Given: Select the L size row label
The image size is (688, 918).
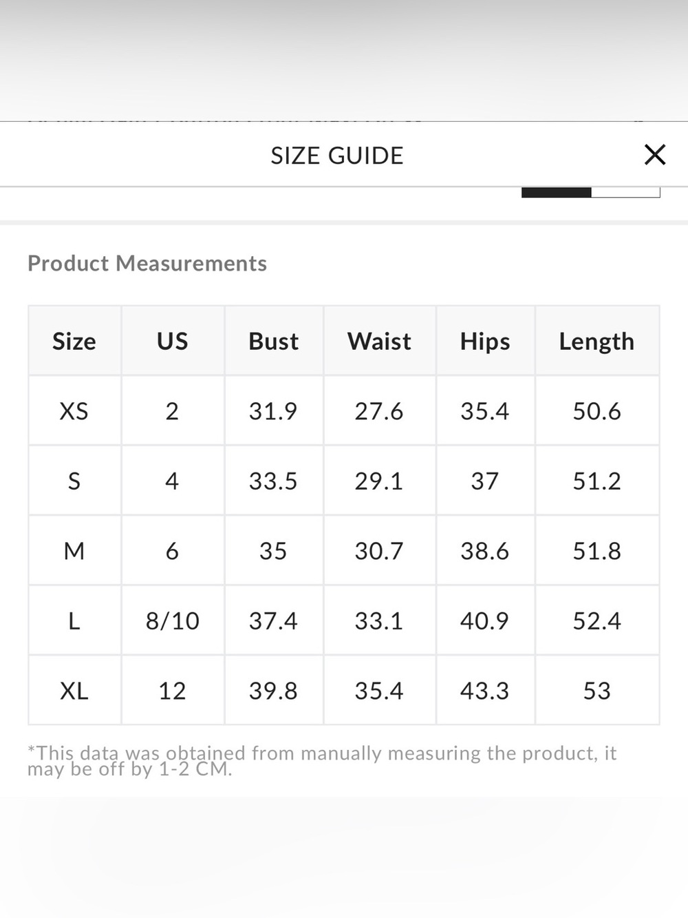Looking at the screenshot, I should point(74,620).
